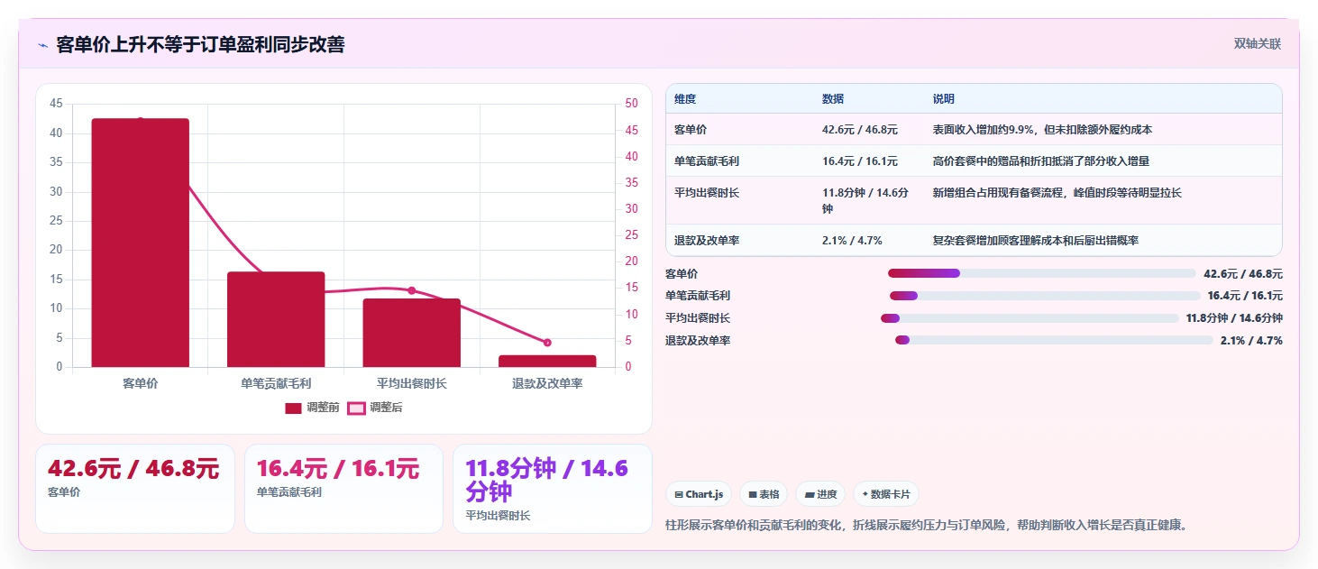The image size is (1318, 569).
Task: Toggle the 调整前 legend entry
Action: point(312,408)
